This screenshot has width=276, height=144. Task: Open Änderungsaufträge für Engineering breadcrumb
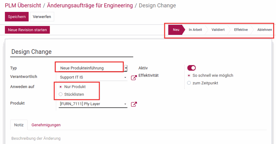pyautogui.click(x=90, y=5)
